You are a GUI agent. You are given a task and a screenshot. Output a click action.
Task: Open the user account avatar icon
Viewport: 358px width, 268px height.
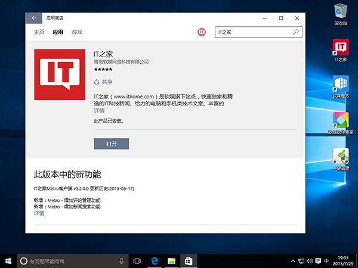(202, 32)
